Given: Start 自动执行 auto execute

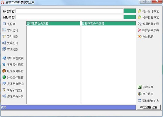Looking at the screenshot, I should coord(145,37).
